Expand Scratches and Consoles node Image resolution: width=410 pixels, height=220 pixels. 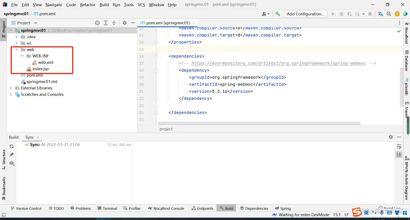pos(11,94)
